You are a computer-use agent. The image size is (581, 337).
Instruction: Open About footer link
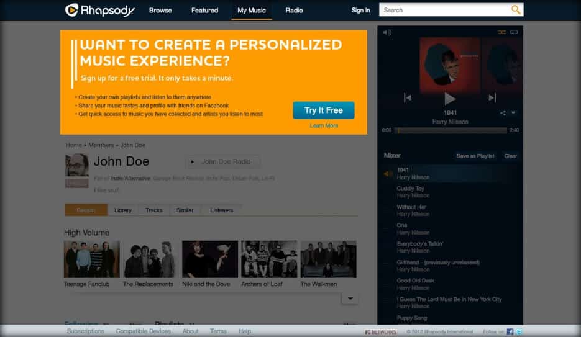tap(190, 331)
